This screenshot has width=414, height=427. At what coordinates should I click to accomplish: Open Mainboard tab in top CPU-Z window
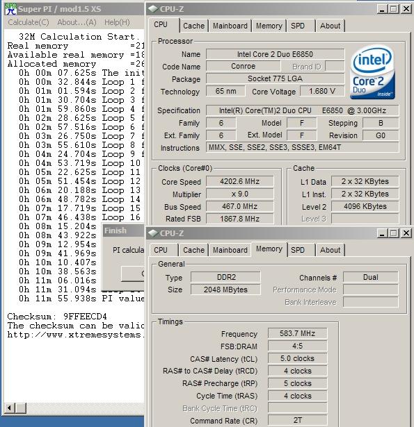click(230, 26)
